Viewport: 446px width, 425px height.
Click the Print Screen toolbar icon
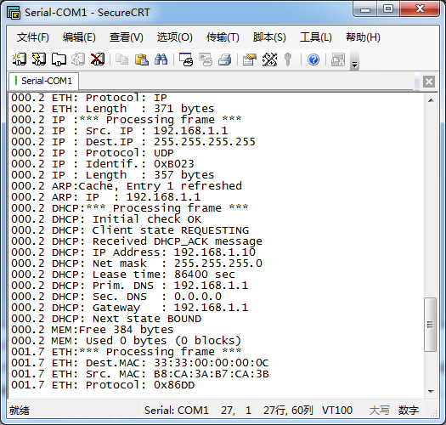tap(186, 59)
